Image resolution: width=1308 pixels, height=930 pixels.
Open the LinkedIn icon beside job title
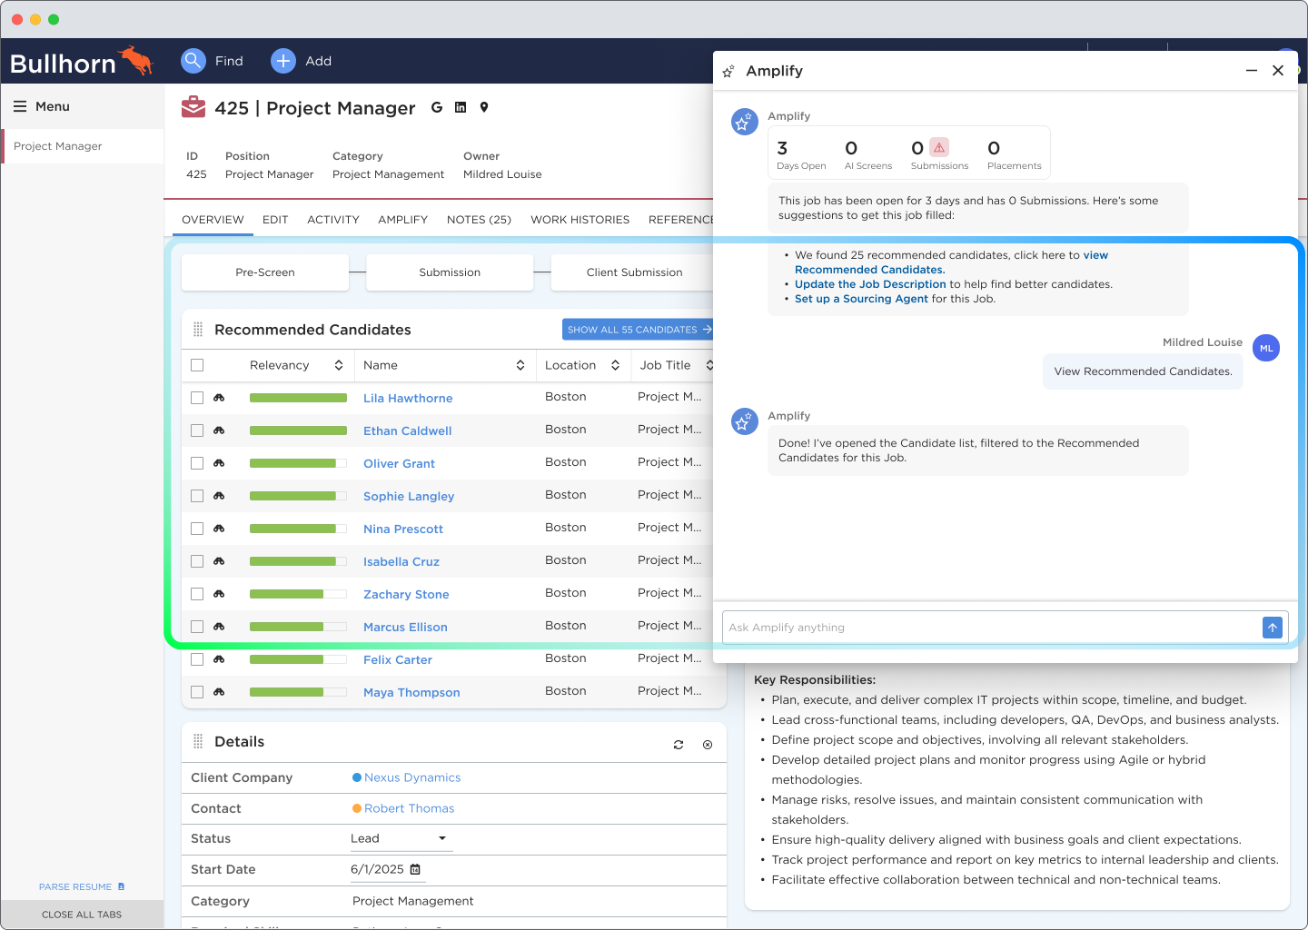pyautogui.click(x=461, y=107)
